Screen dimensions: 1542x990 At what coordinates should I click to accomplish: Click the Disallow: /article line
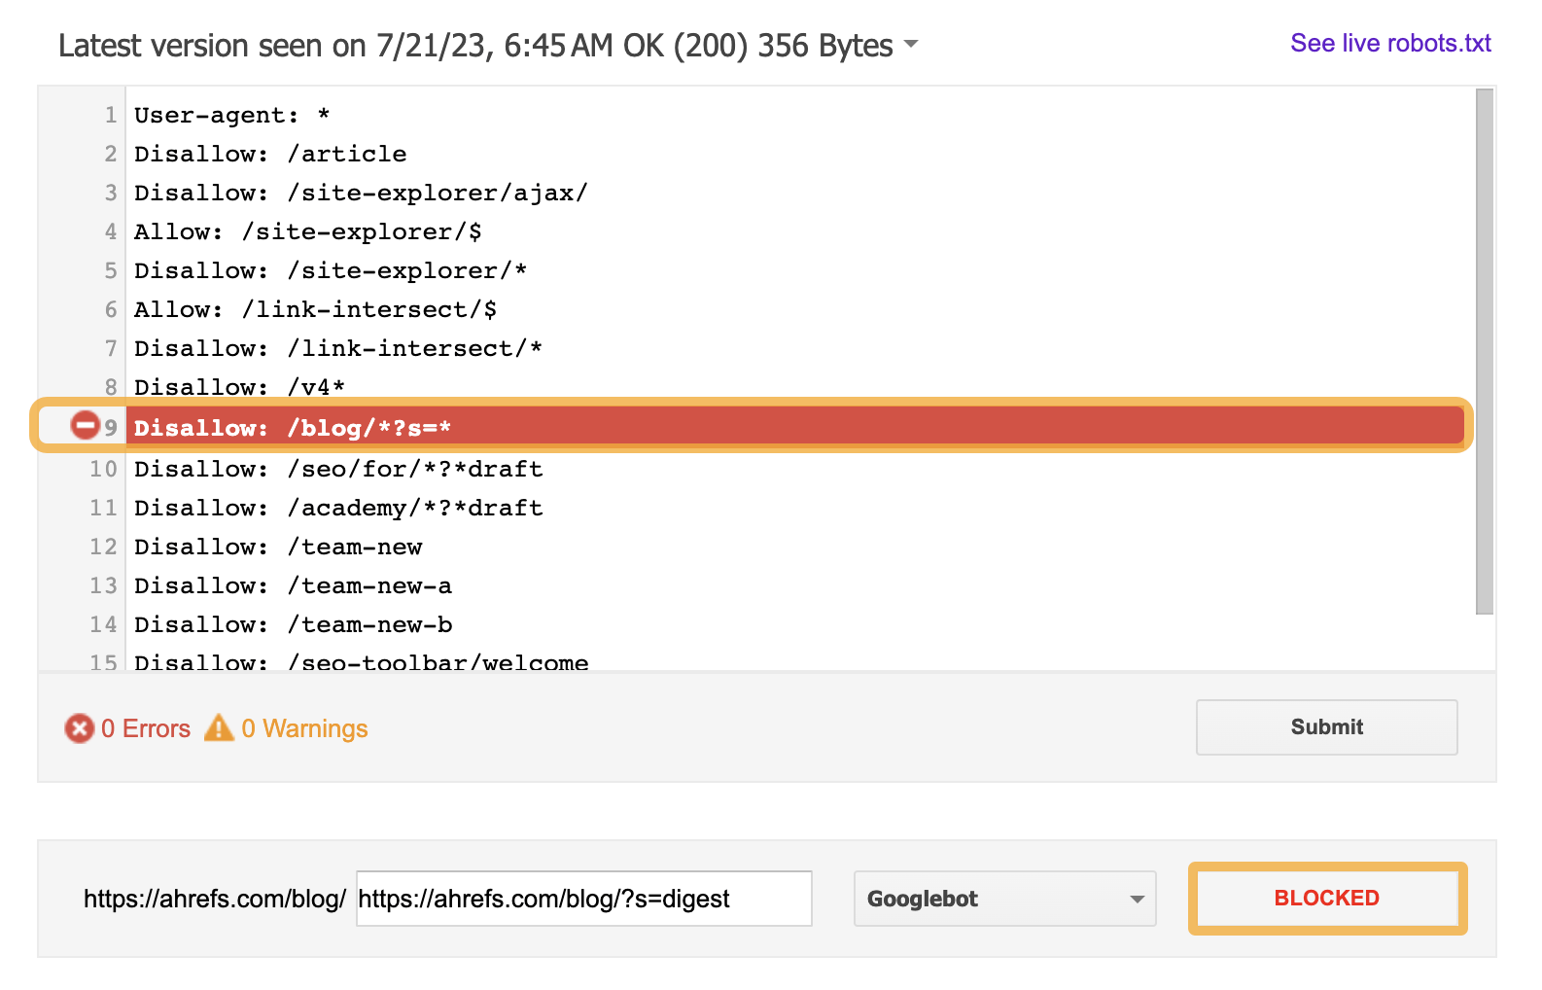click(270, 154)
